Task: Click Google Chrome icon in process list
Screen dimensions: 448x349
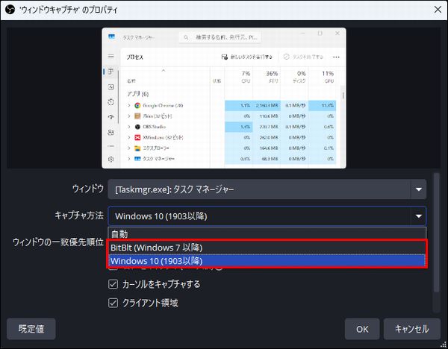Action: coord(137,105)
